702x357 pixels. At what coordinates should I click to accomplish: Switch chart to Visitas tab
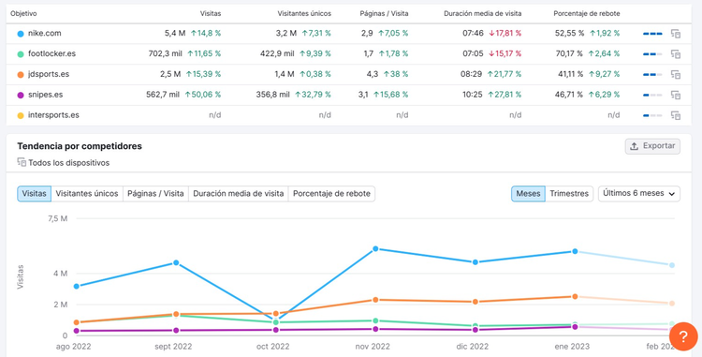pyautogui.click(x=34, y=194)
